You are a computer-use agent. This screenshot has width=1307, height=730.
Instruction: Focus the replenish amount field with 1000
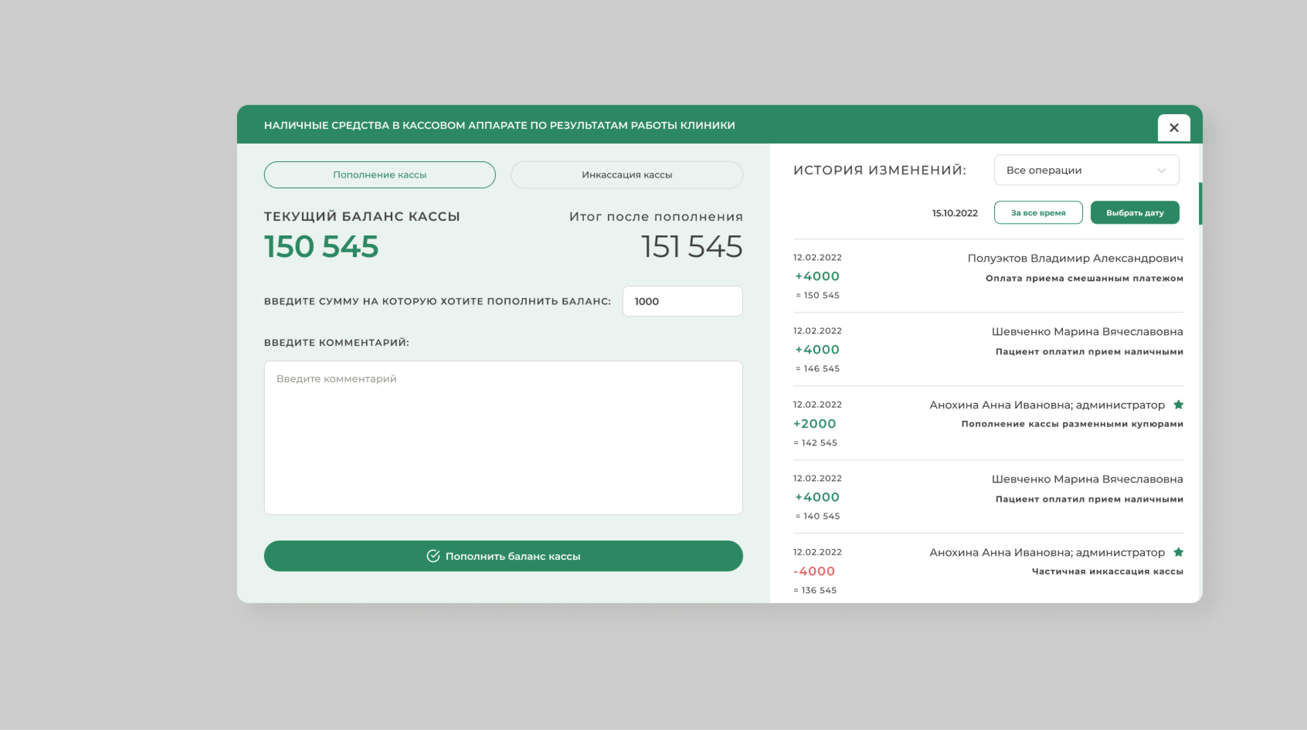[x=682, y=301]
